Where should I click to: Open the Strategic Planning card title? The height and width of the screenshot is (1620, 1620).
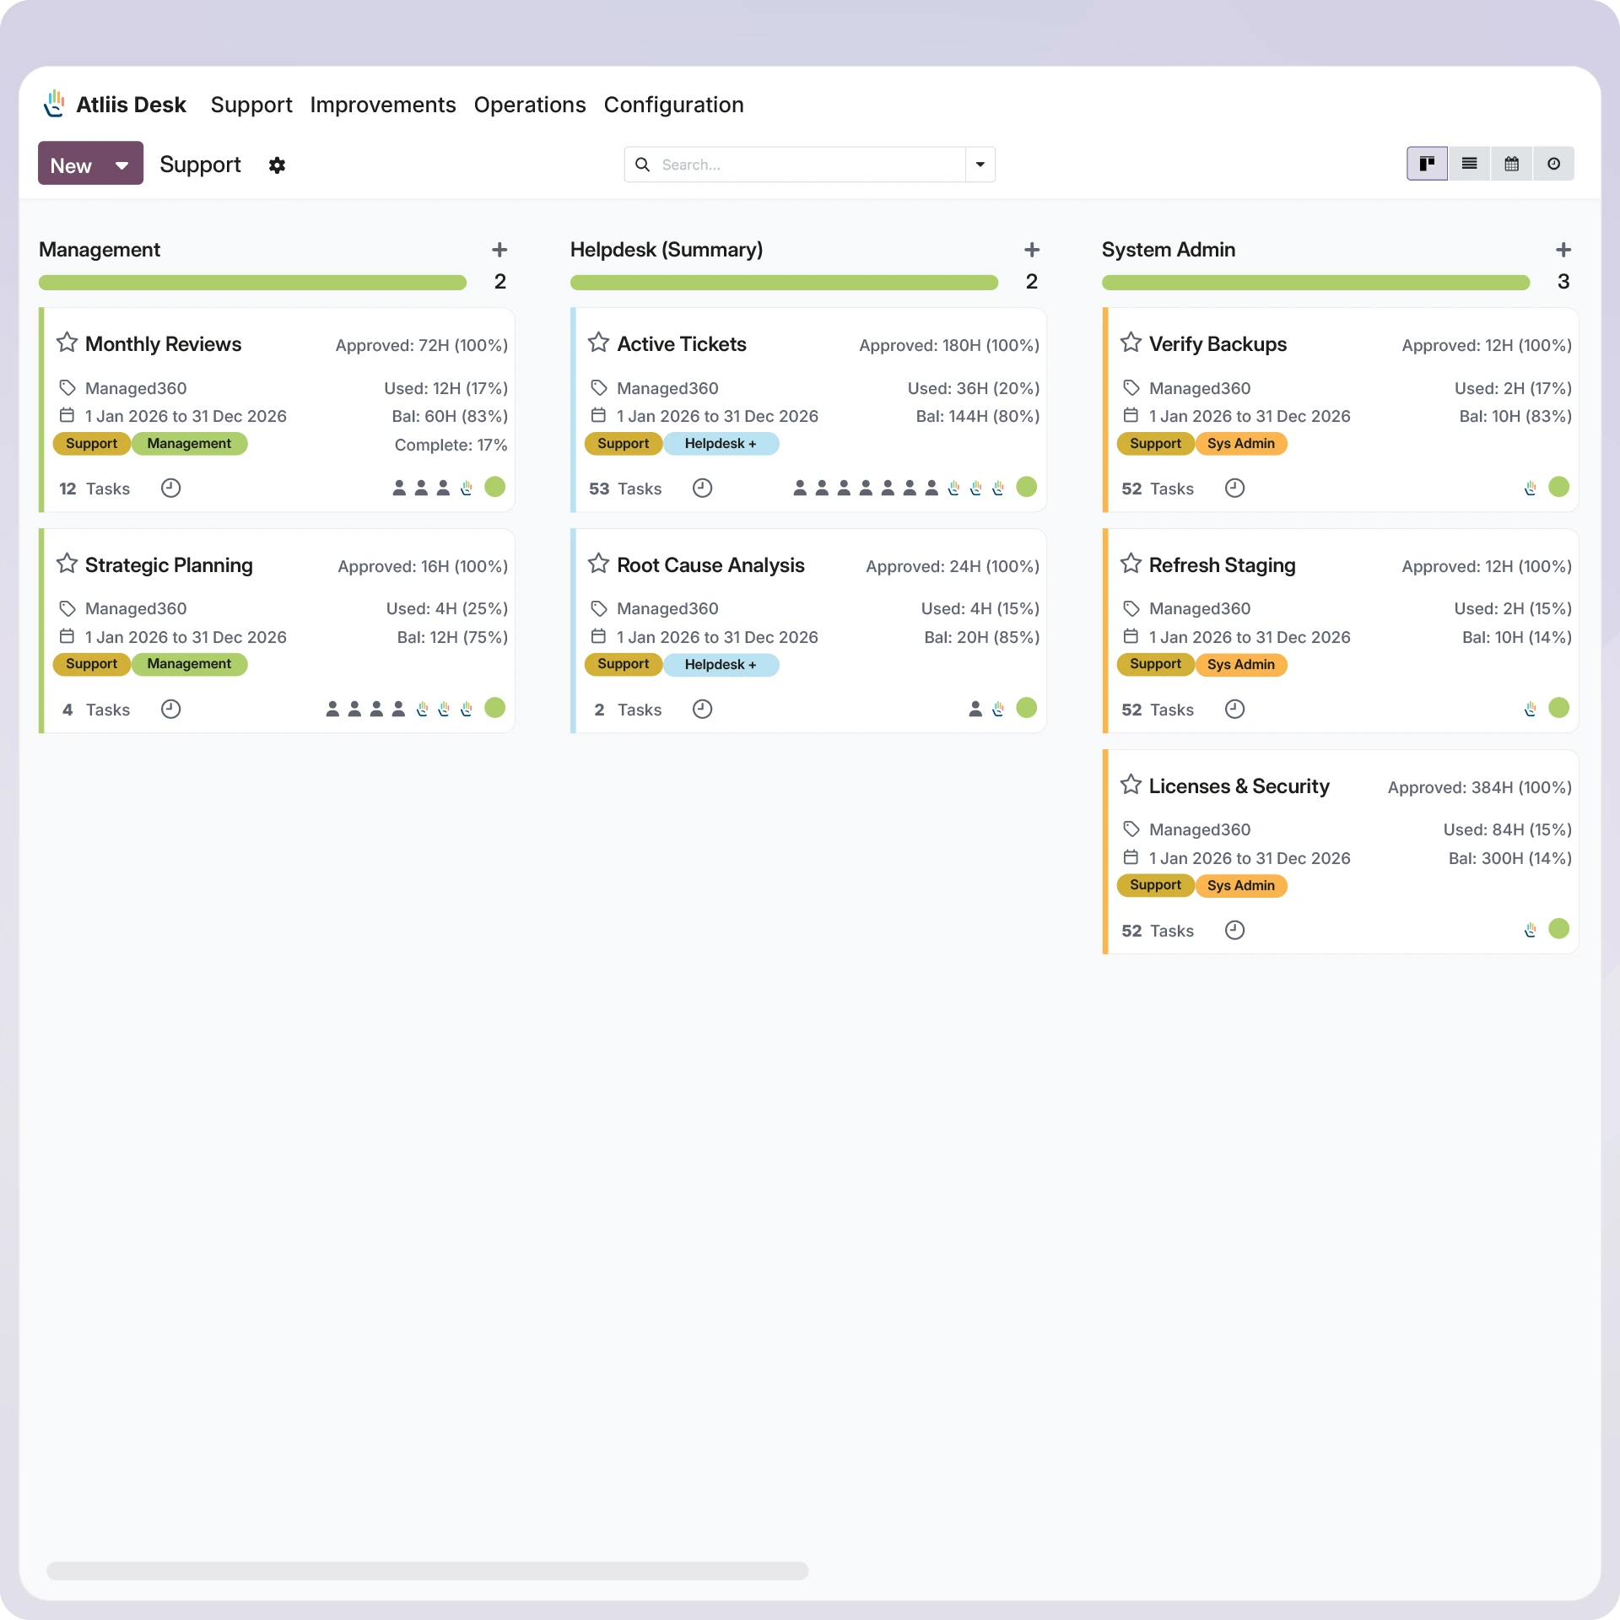[169, 565]
